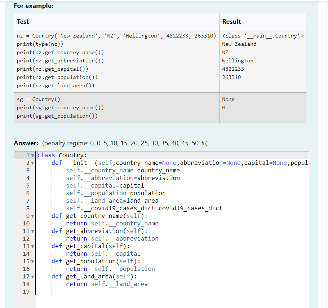
Task: Select the Test column header
Action: coord(22,22)
